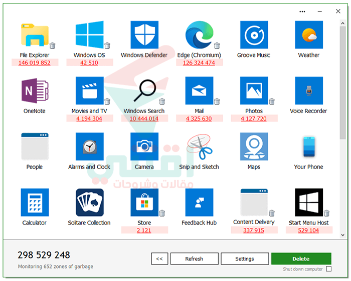
Task: Select the Mail icon
Action: coord(199,90)
